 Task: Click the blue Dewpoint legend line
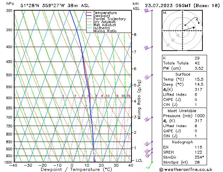[x=89, y=16]
